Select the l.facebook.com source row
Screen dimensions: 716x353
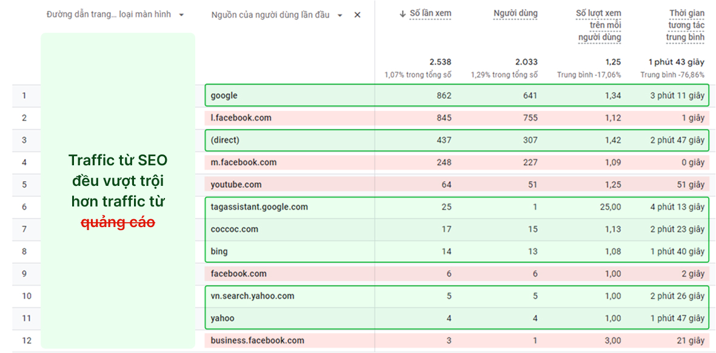pos(241,118)
